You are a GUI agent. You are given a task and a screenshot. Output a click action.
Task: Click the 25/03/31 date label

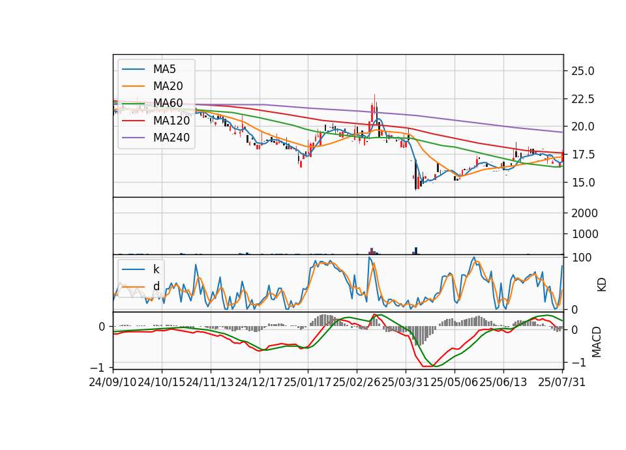pos(405,383)
